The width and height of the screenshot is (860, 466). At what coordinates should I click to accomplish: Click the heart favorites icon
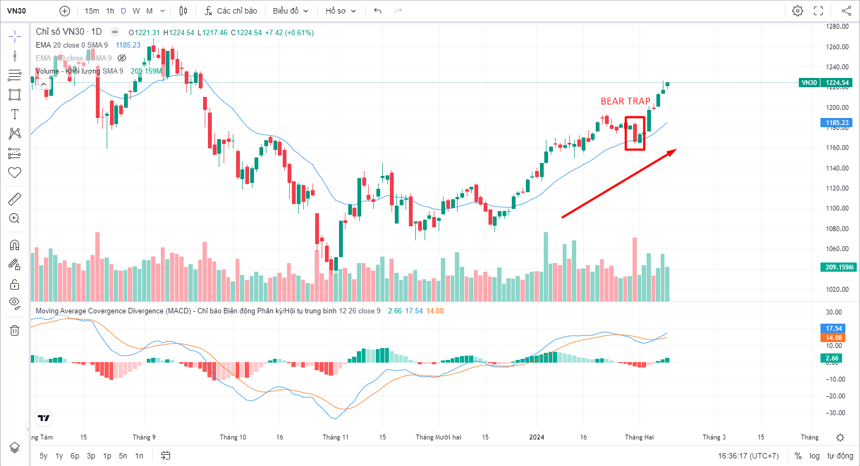coord(15,173)
